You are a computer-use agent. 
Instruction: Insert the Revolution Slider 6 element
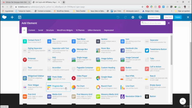pos(132,96)
